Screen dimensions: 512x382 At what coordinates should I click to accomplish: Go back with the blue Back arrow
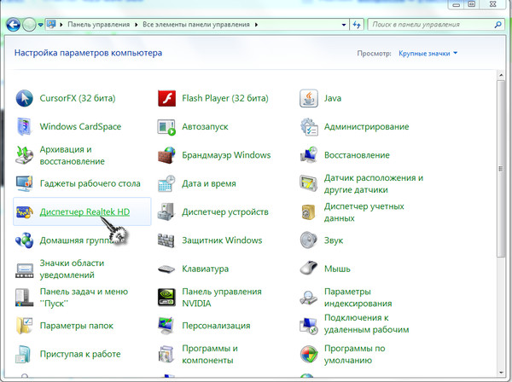[x=13, y=25]
